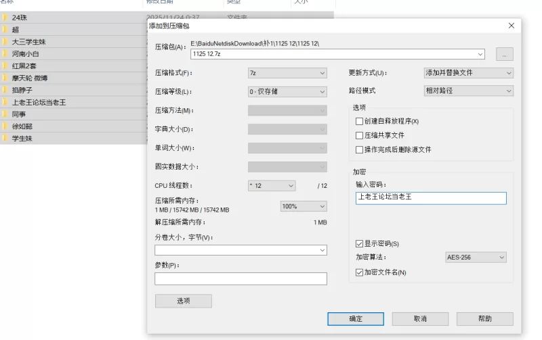Click the browse (...) button for archive path
Screen dimensions: 542x340
pyautogui.click(x=504, y=54)
